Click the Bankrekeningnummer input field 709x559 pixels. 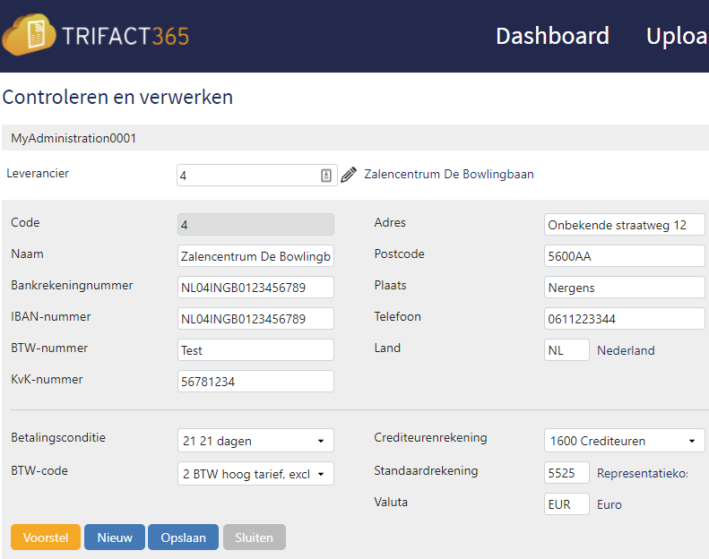(256, 288)
